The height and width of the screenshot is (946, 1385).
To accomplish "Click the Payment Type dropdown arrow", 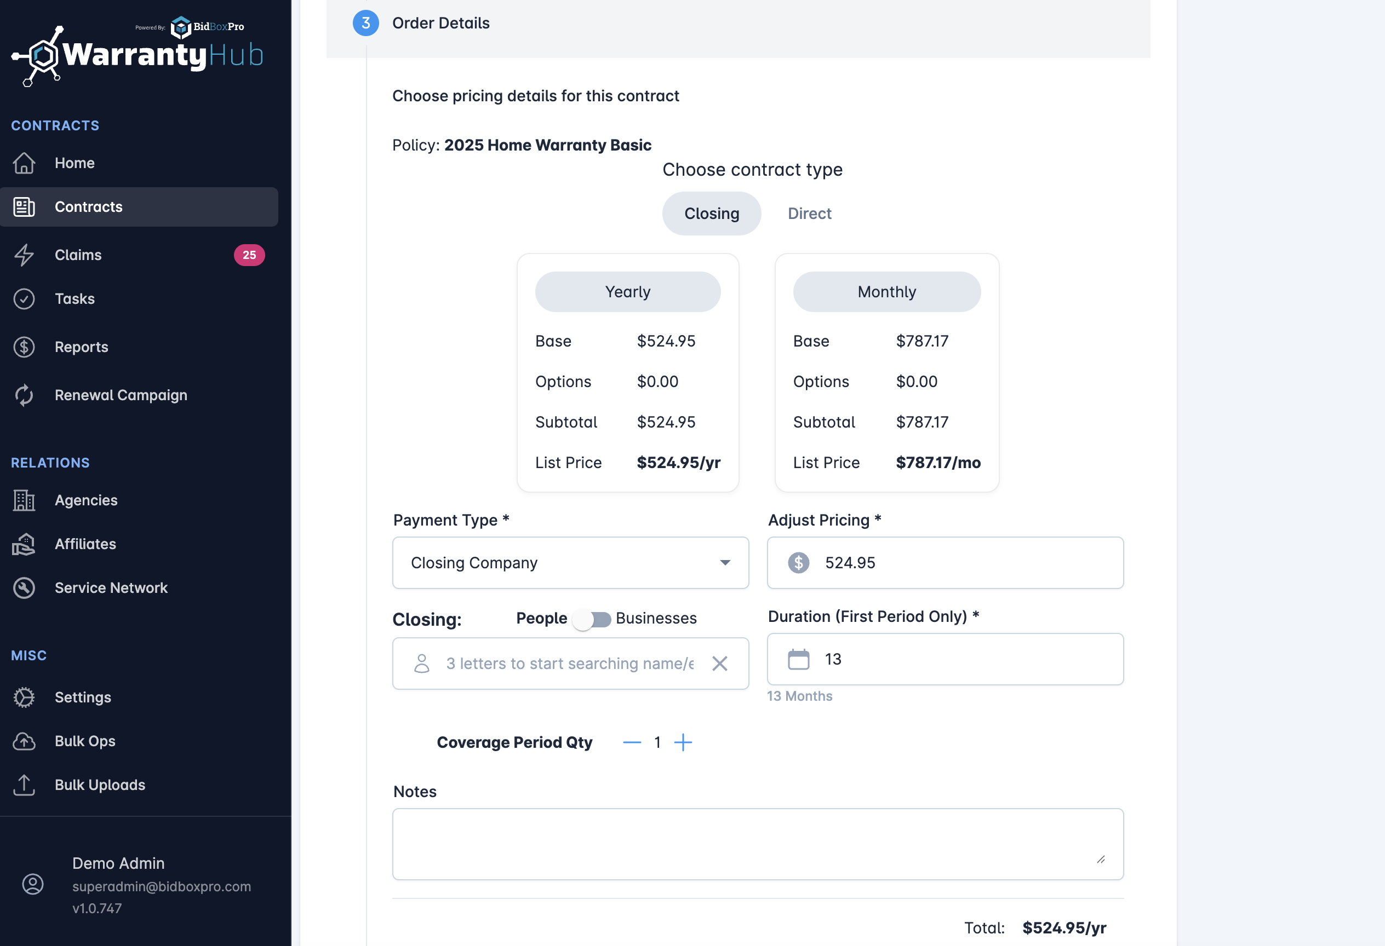I will pyautogui.click(x=725, y=563).
